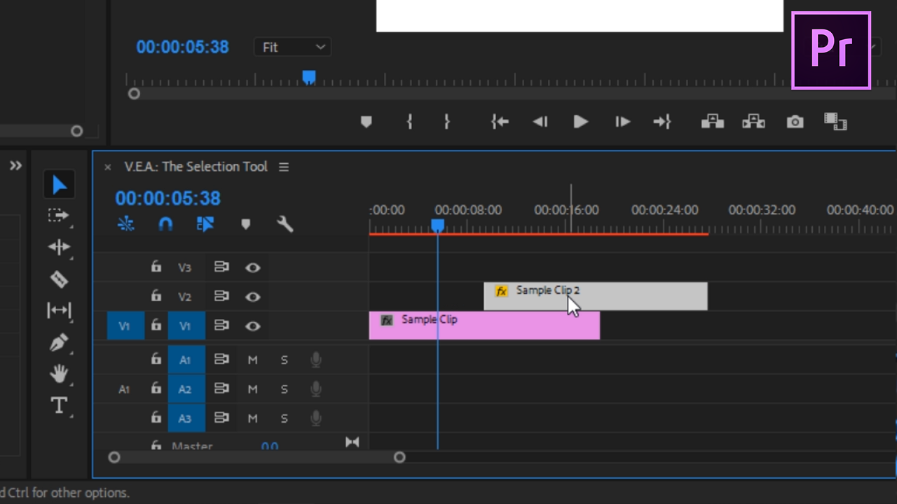This screenshot has width=897, height=504.
Task: Toggle nest sequence insert option in timeline
Action: 125,224
